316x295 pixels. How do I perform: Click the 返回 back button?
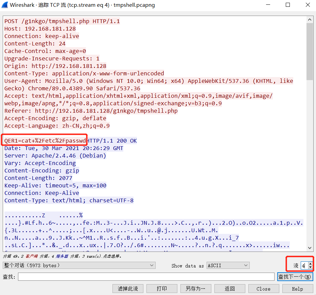coord(230,289)
